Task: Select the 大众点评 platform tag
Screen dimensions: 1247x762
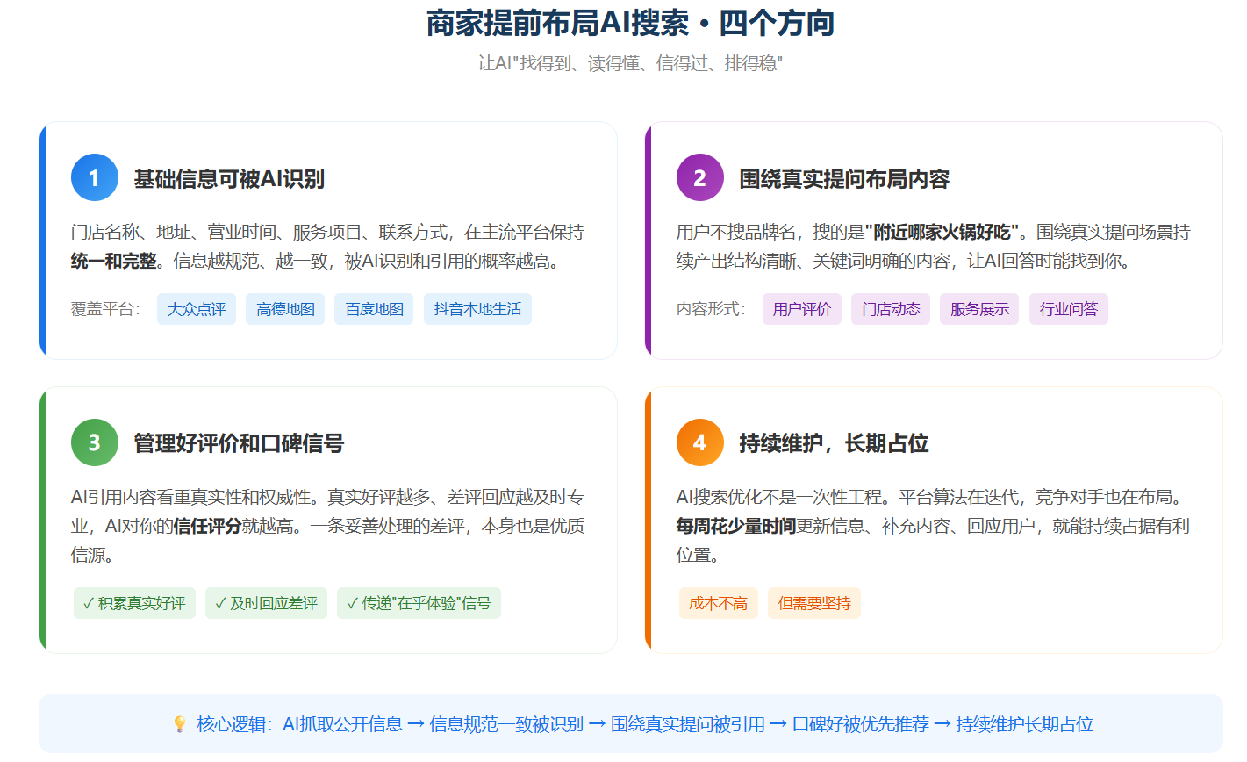Action: [x=197, y=309]
